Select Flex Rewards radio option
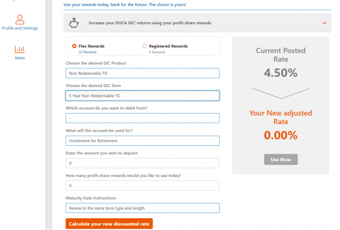This screenshot has height=230, width=340. tap(74, 46)
